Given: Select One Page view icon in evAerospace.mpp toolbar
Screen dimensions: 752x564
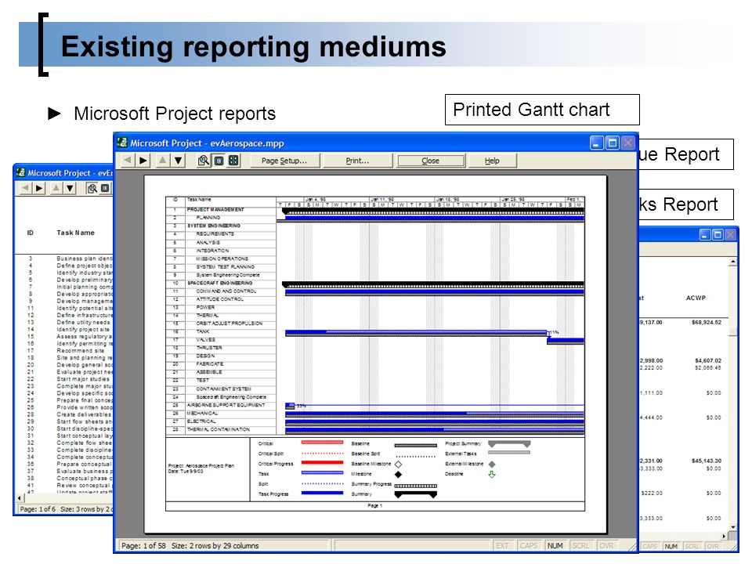Looking at the screenshot, I should (219, 161).
